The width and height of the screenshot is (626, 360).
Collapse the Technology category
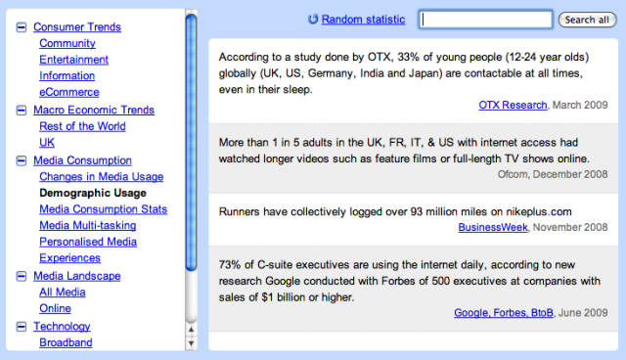coord(22,327)
